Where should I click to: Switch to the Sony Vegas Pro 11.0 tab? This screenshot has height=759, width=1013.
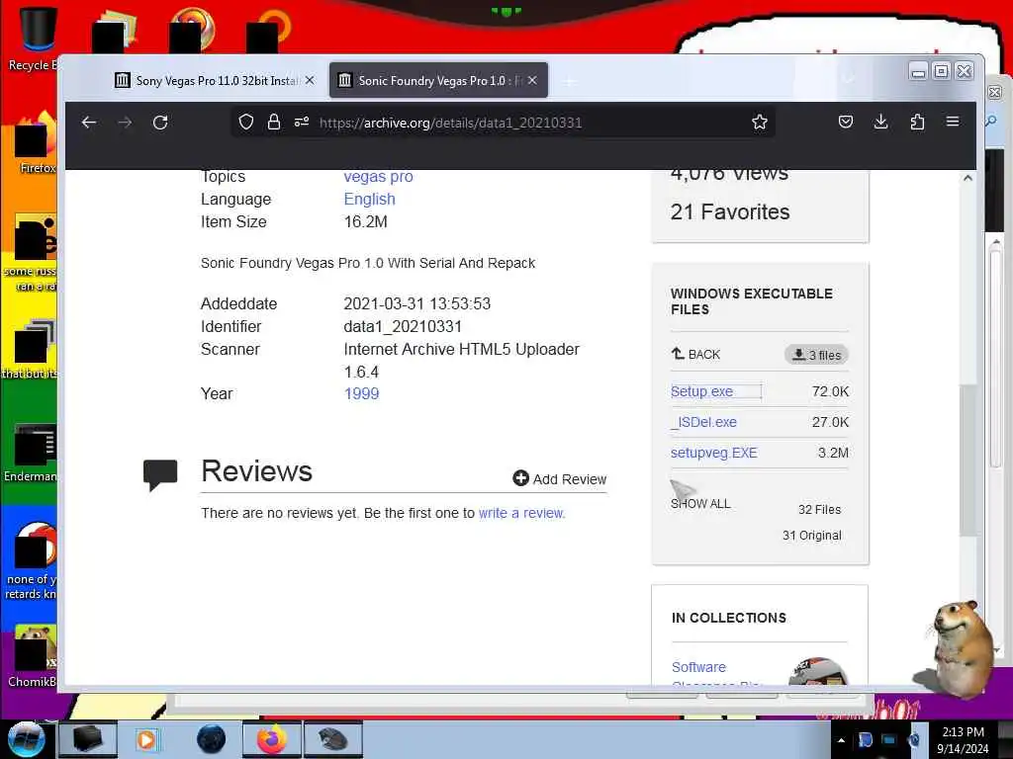pyautogui.click(x=215, y=80)
